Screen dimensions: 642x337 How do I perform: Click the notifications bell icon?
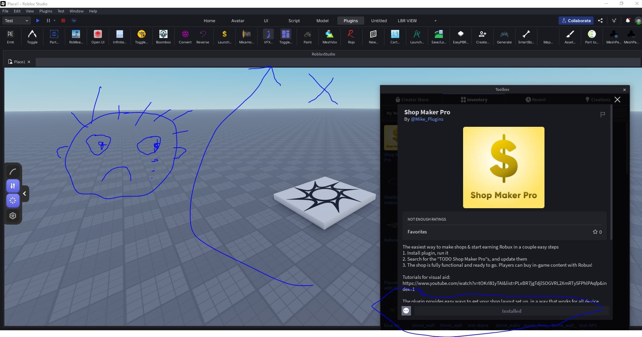(628, 21)
